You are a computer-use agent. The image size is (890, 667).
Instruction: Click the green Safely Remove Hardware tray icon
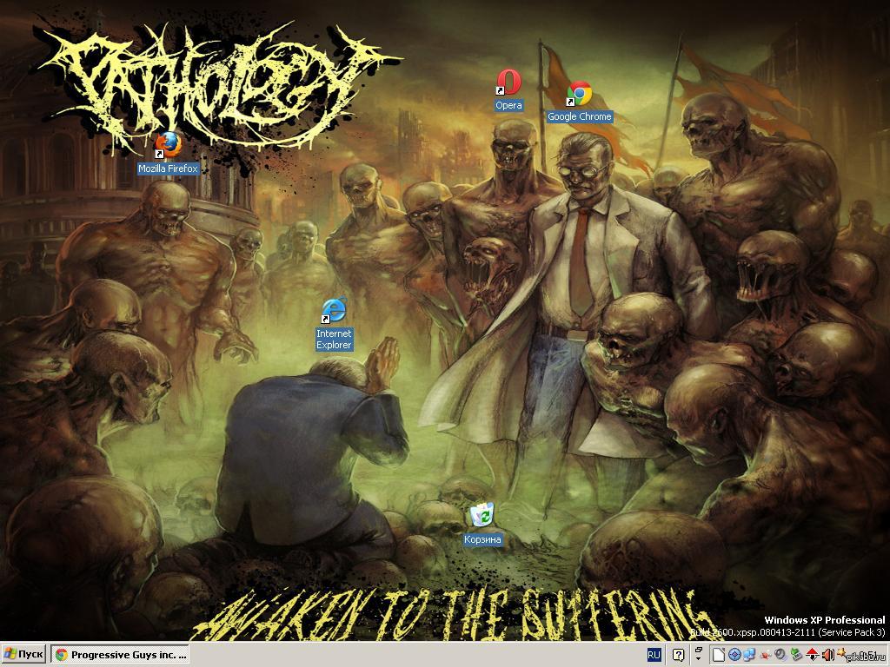[795, 654]
